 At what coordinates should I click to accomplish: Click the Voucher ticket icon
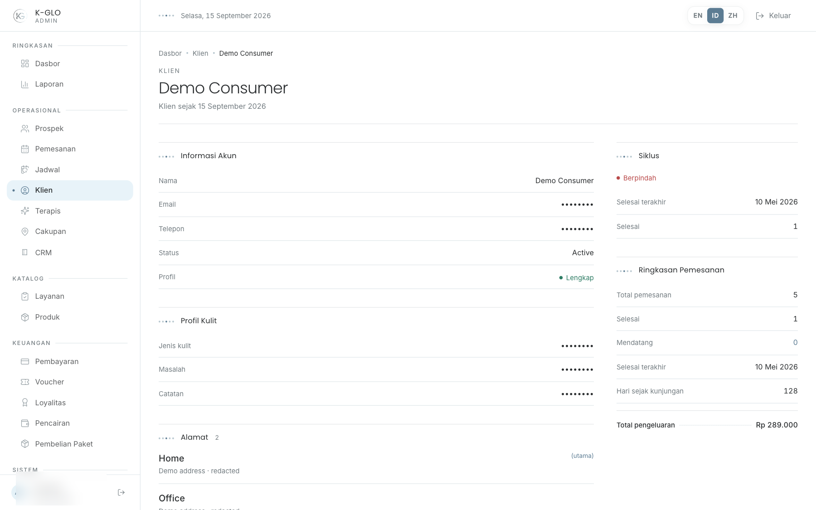(x=25, y=382)
